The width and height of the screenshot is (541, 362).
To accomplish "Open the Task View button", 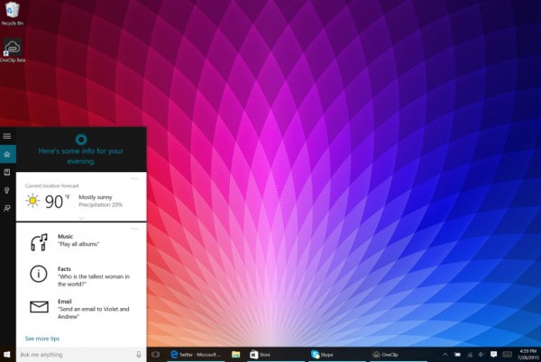I will click(x=155, y=355).
